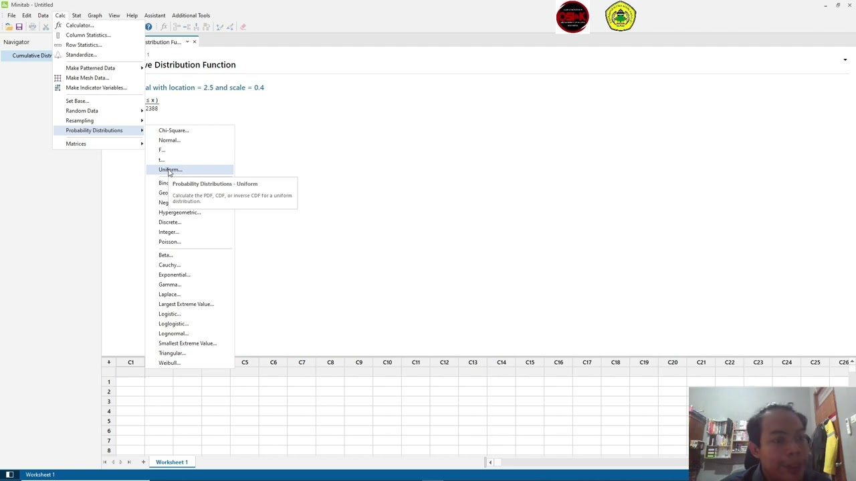Select Chi-Square distribution
The image size is (856, 481).
coord(190,130)
